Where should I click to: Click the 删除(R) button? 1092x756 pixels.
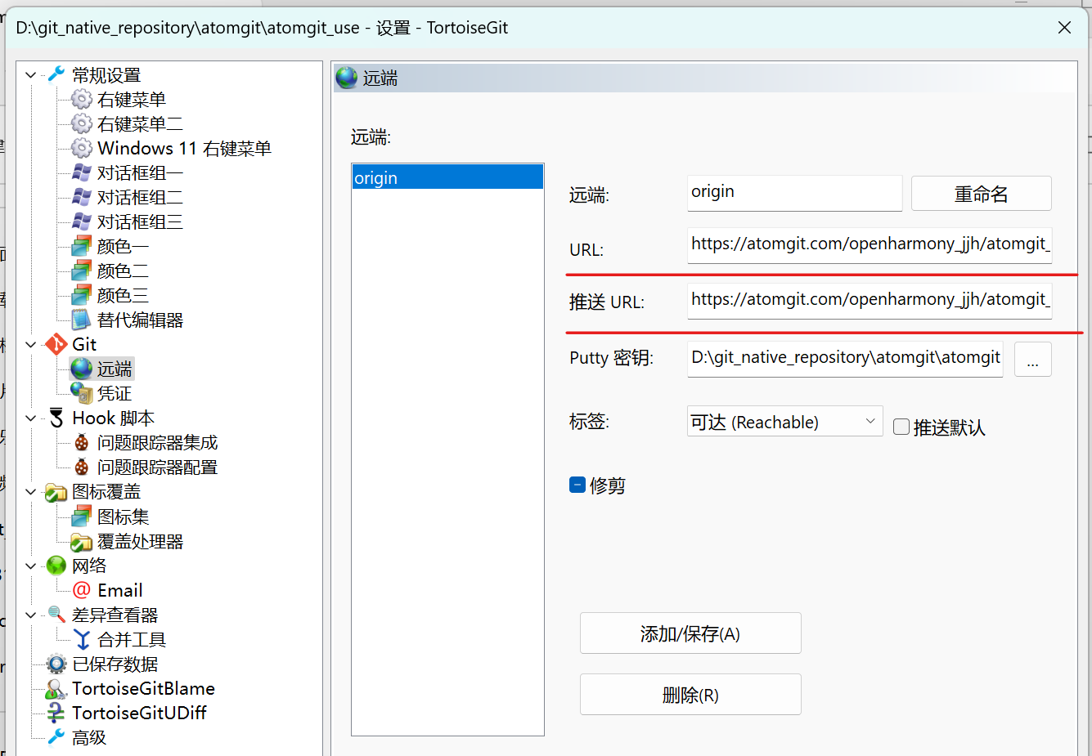(690, 695)
